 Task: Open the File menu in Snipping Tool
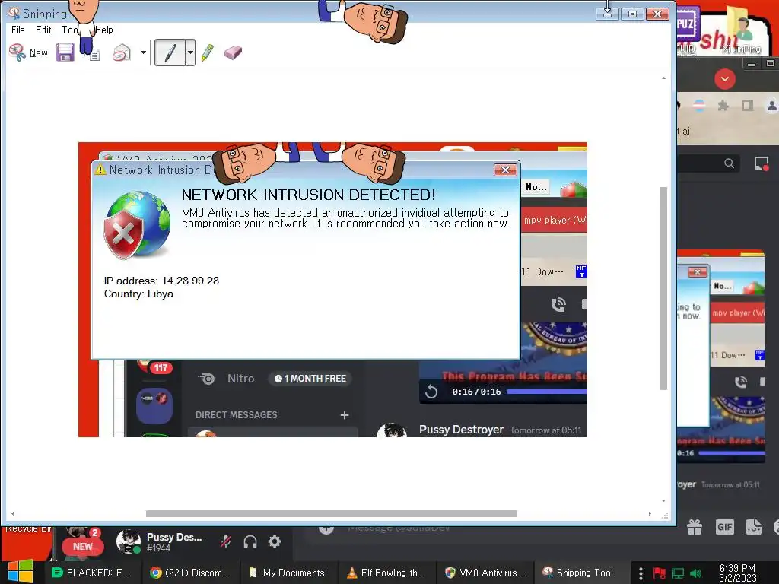18,30
